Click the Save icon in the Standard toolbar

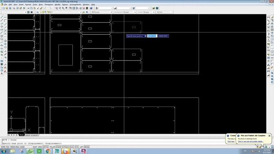click(10, 8)
